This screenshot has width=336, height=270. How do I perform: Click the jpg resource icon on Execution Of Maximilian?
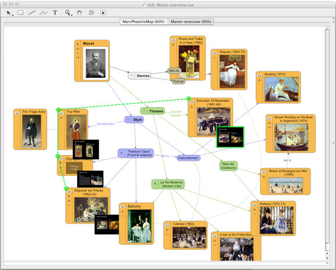coord(192,102)
